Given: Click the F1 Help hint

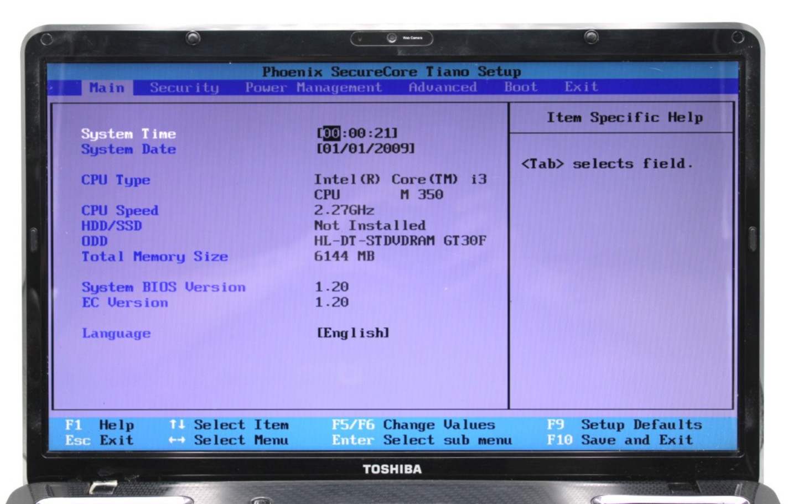Looking at the screenshot, I should pos(100,425).
